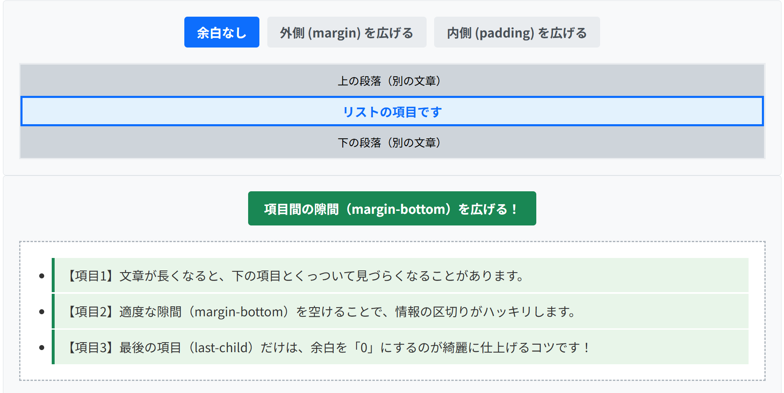This screenshot has width=784, height=393.
Task: Click the bullet marker beside 項目3
Action: point(42,348)
